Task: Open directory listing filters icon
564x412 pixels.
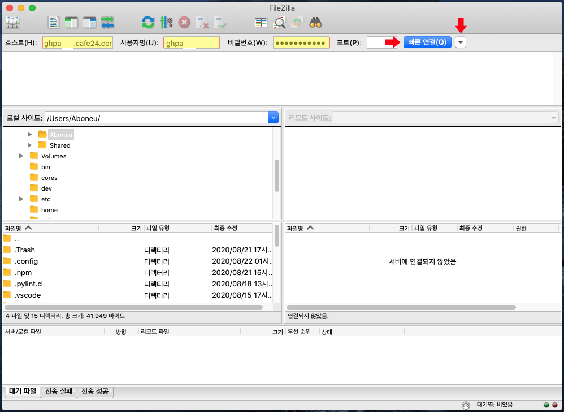Action: pyautogui.click(x=261, y=23)
